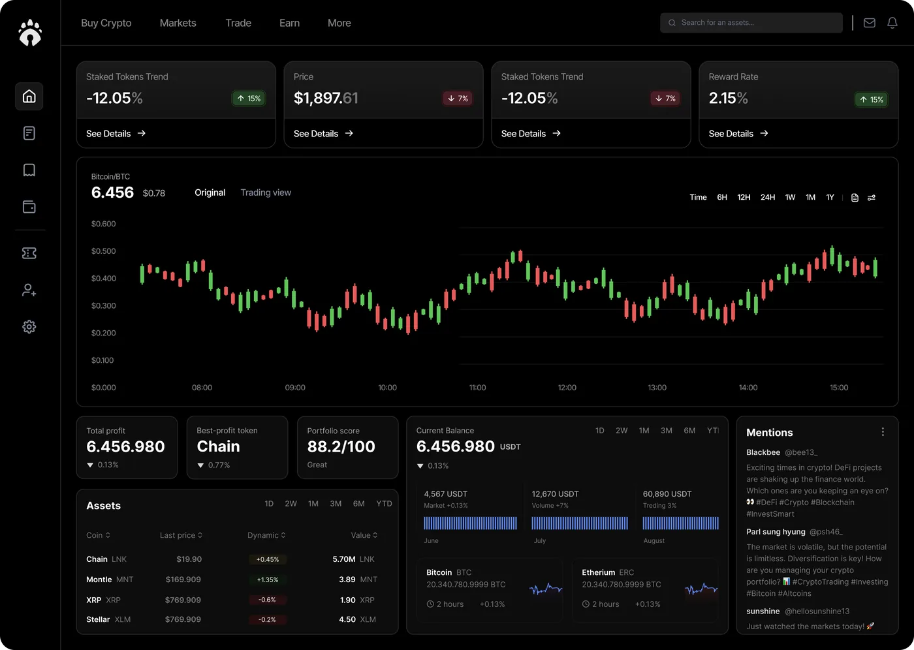914x650 pixels.
Task: Open the Trade menu
Action: (238, 23)
